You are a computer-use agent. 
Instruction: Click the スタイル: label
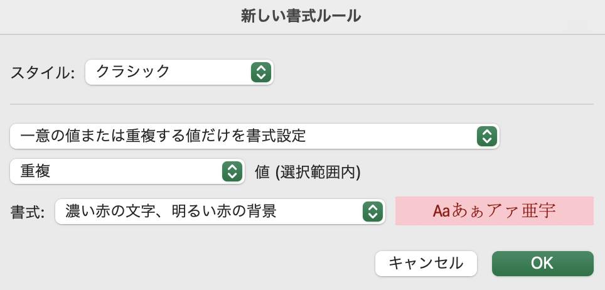(x=43, y=73)
